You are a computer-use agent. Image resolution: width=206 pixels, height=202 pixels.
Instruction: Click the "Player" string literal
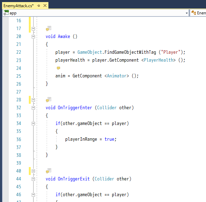point(171,52)
